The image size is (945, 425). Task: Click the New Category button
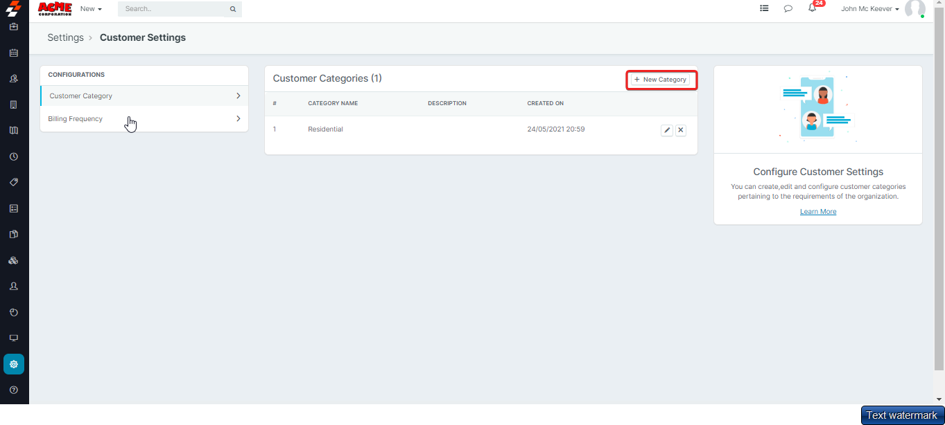coord(661,80)
